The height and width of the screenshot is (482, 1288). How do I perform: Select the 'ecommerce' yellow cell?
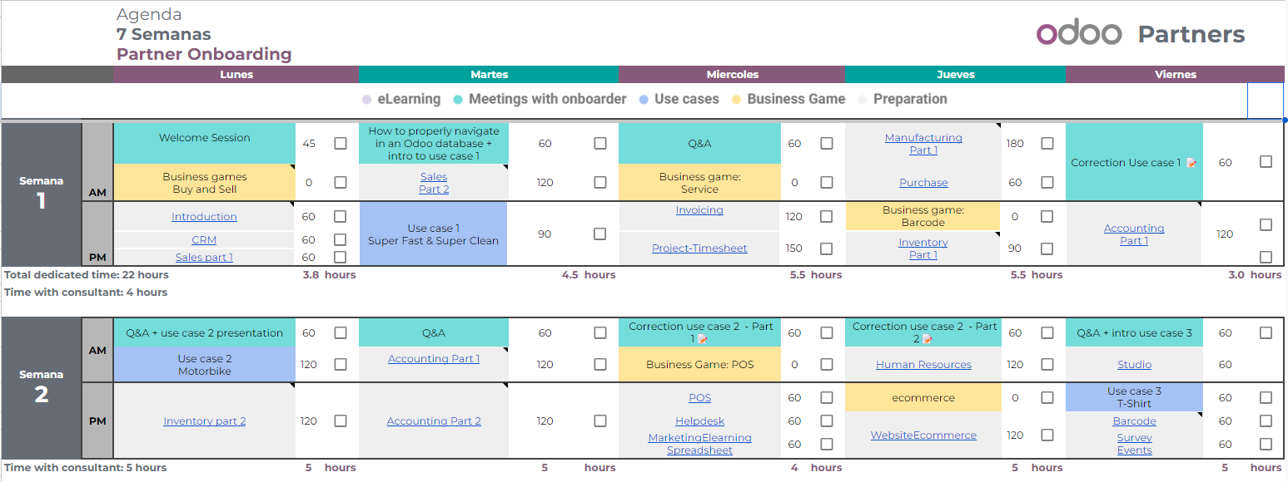point(923,398)
